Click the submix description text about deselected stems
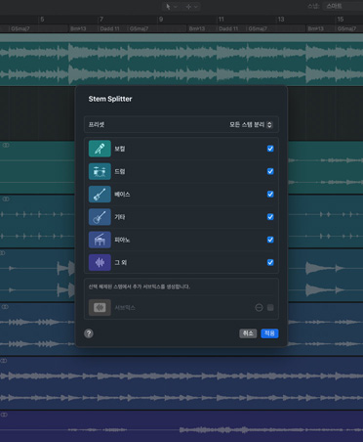 [140, 287]
